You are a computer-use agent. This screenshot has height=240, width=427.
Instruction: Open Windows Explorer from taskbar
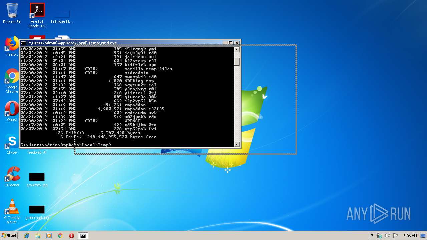click(38, 236)
